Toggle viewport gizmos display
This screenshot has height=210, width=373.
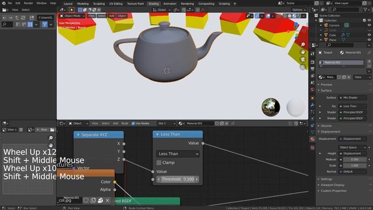coord(257,16)
